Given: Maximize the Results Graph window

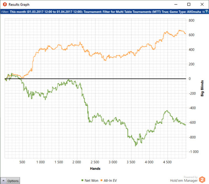Looking at the screenshot, I should pyautogui.click(x=189, y=4).
